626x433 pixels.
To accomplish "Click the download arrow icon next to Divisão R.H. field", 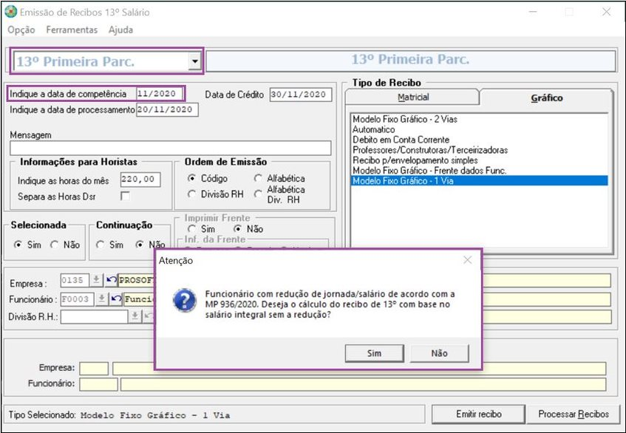I will click(x=135, y=316).
